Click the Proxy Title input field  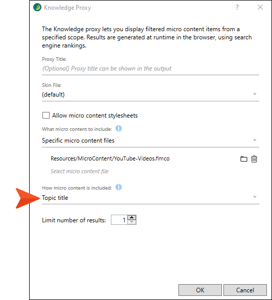pos(150,68)
